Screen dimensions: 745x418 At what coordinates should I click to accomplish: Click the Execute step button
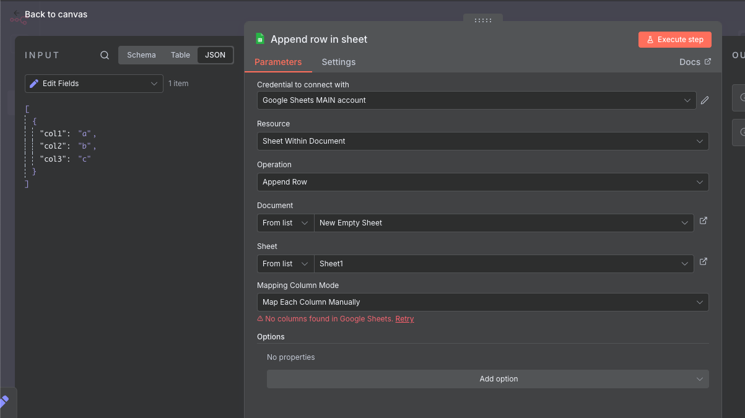click(x=674, y=40)
